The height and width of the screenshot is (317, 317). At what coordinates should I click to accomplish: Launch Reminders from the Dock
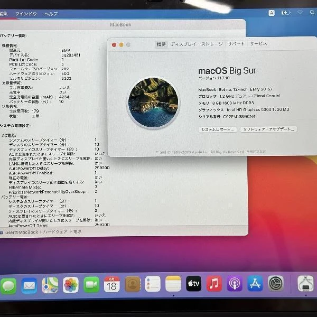point(153,284)
